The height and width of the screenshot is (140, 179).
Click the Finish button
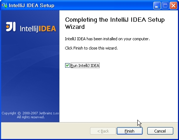pos(130,131)
